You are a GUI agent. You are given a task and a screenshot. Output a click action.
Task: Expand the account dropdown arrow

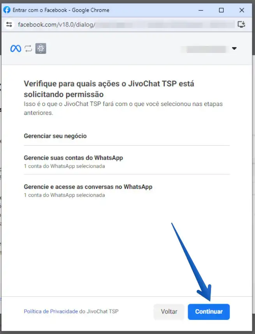234,48
